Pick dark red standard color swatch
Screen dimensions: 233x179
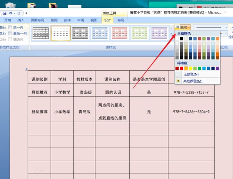point(177,68)
